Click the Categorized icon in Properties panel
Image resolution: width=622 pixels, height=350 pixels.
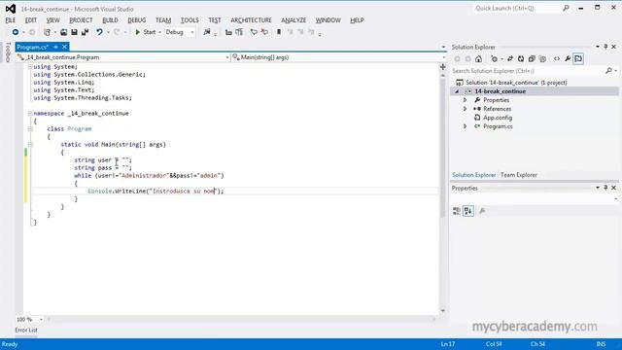coord(457,211)
